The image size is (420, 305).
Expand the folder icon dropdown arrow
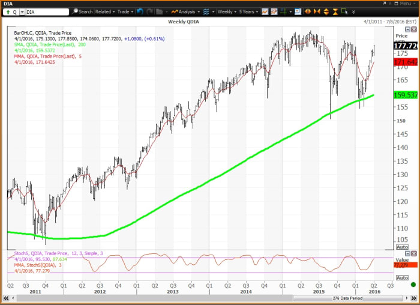coord(166,12)
